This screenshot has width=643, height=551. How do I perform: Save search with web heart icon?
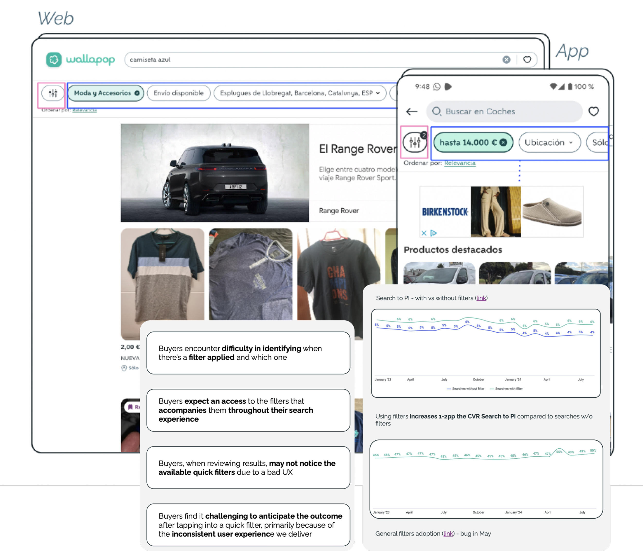[527, 60]
